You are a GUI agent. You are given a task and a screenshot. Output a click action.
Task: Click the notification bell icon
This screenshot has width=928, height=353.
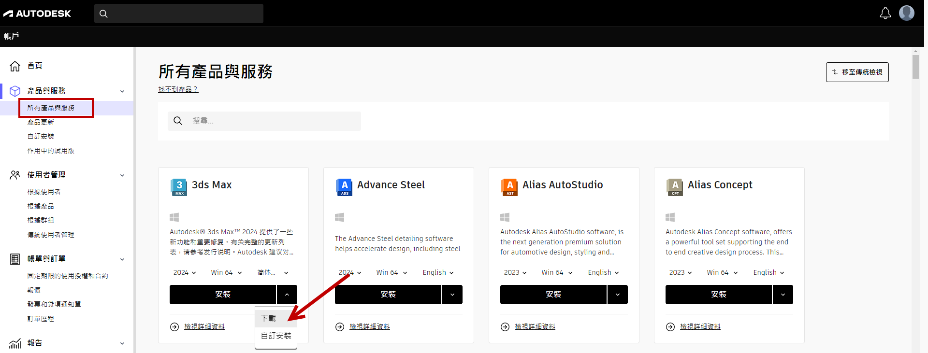(885, 14)
